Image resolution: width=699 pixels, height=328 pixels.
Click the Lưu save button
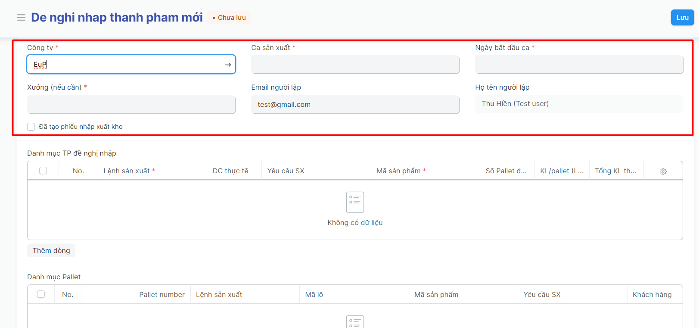coord(682,18)
